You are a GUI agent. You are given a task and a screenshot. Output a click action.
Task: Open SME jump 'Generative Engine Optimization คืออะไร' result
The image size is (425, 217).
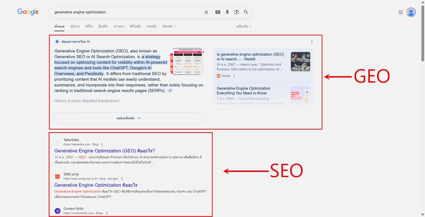pos(96,185)
